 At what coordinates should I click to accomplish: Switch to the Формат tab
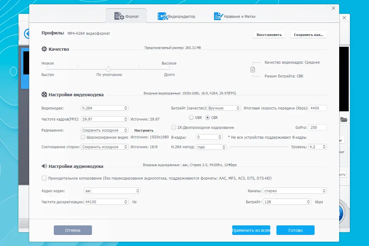126,16
